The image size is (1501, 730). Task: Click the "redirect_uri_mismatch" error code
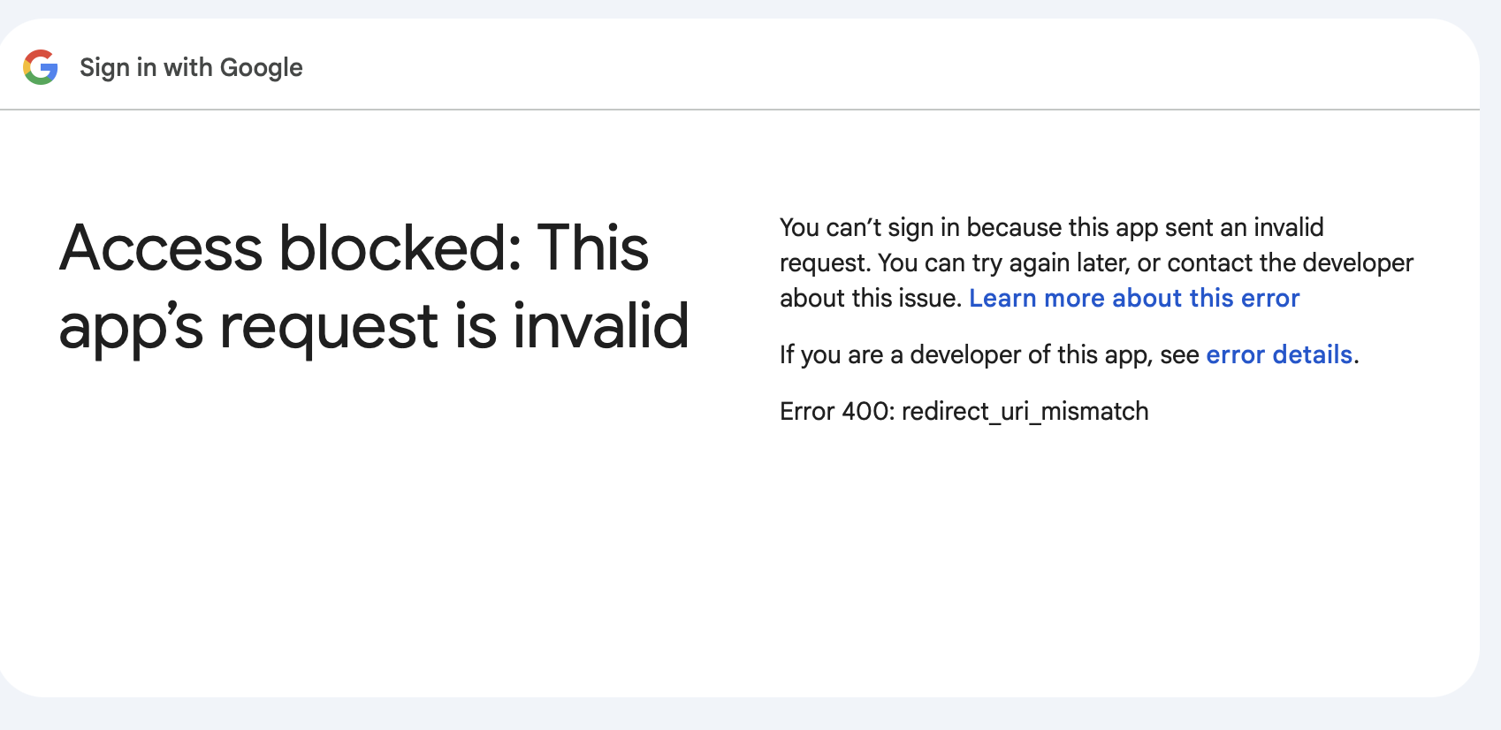point(1025,412)
